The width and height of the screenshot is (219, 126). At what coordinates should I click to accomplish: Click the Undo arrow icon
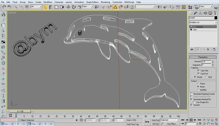point(4,7)
